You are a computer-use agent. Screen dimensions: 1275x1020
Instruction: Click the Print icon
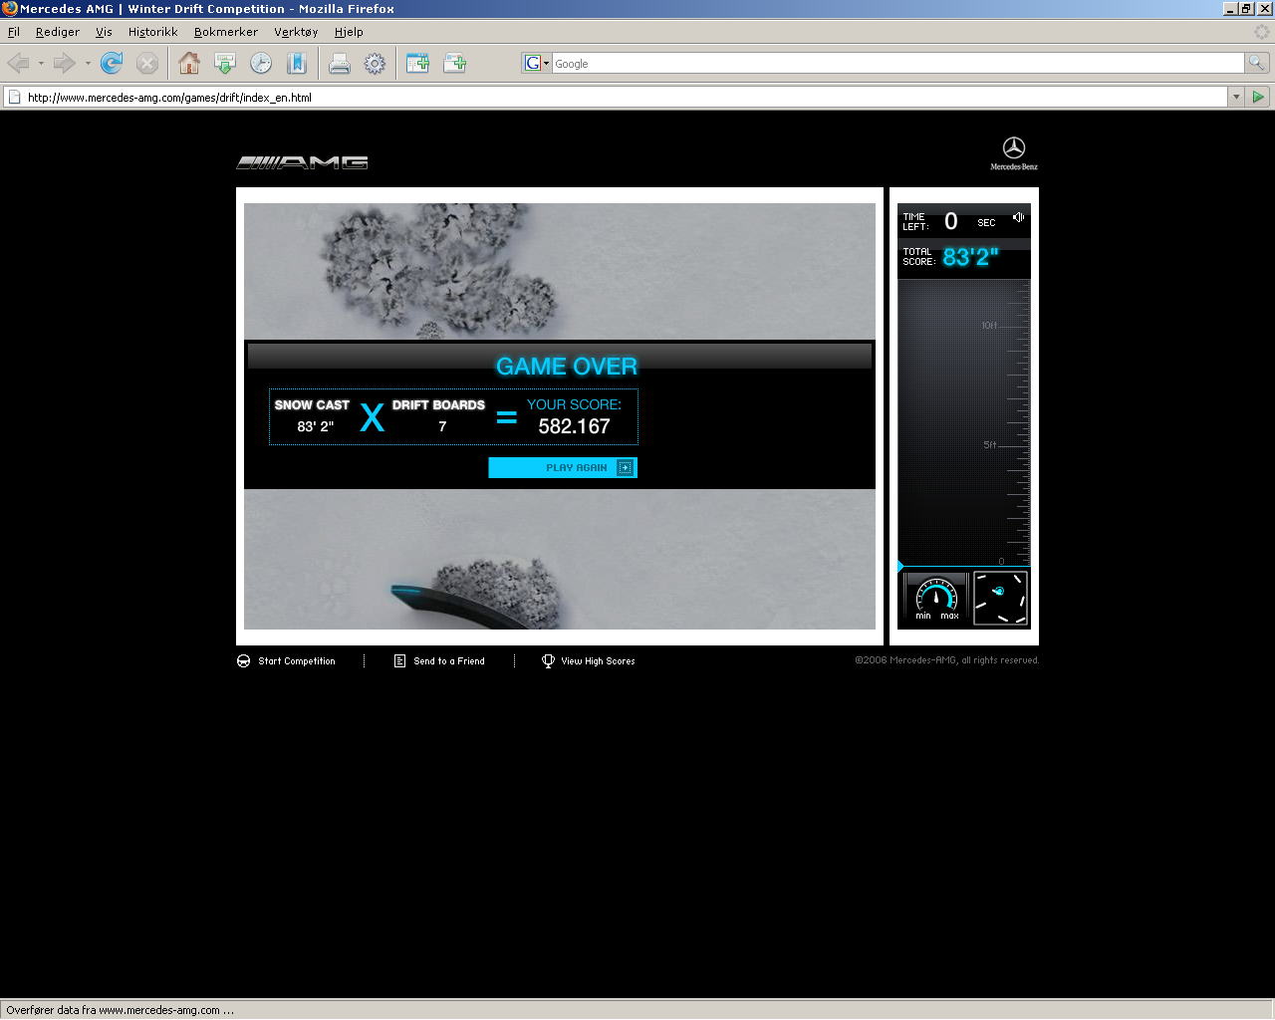pos(340,64)
